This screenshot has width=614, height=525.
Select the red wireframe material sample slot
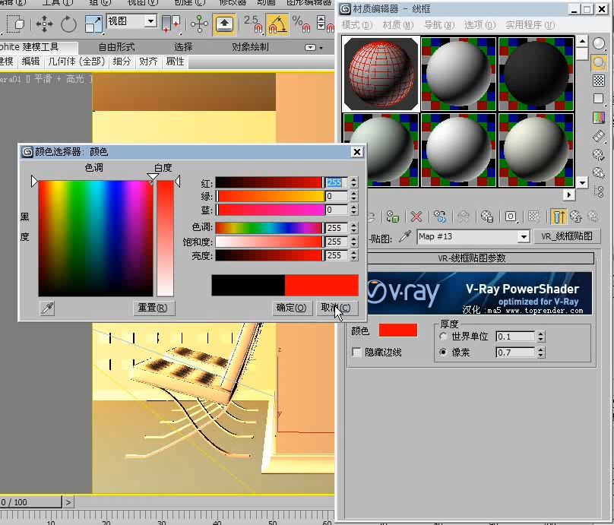(381, 74)
